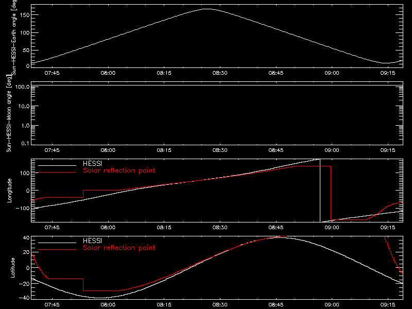Click 08:00 time label under Moon angle plot
The width and height of the screenshot is (412, 309).
pos(108,150)
